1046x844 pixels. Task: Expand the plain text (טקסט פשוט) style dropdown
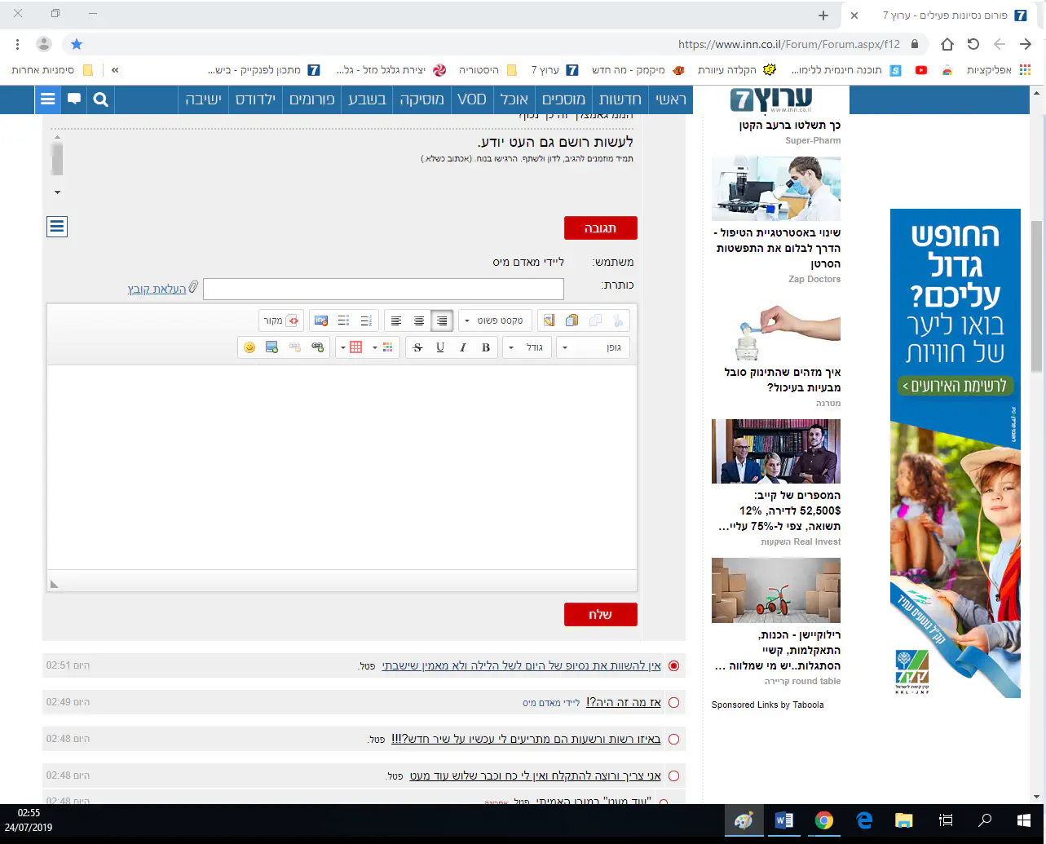point(495,321)
